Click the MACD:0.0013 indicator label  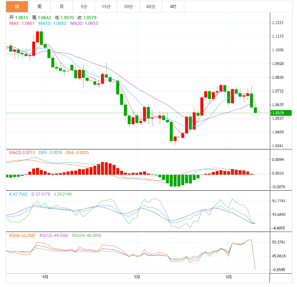tap(22, 152)
